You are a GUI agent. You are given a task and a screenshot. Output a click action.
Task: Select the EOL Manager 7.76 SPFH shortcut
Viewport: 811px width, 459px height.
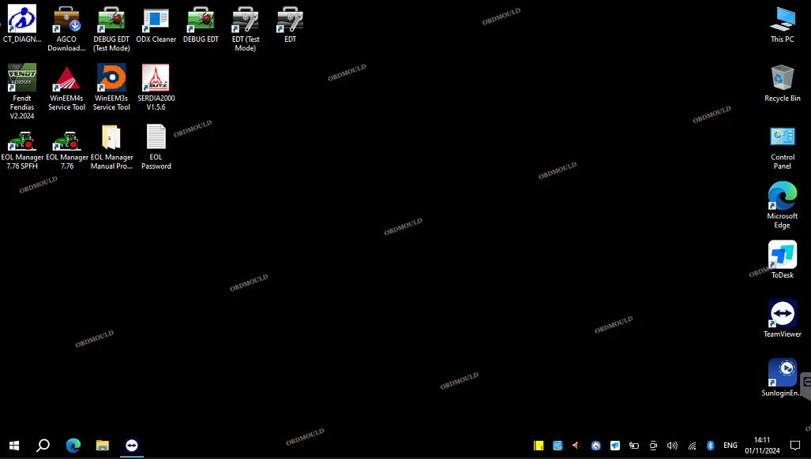[22, 140]
